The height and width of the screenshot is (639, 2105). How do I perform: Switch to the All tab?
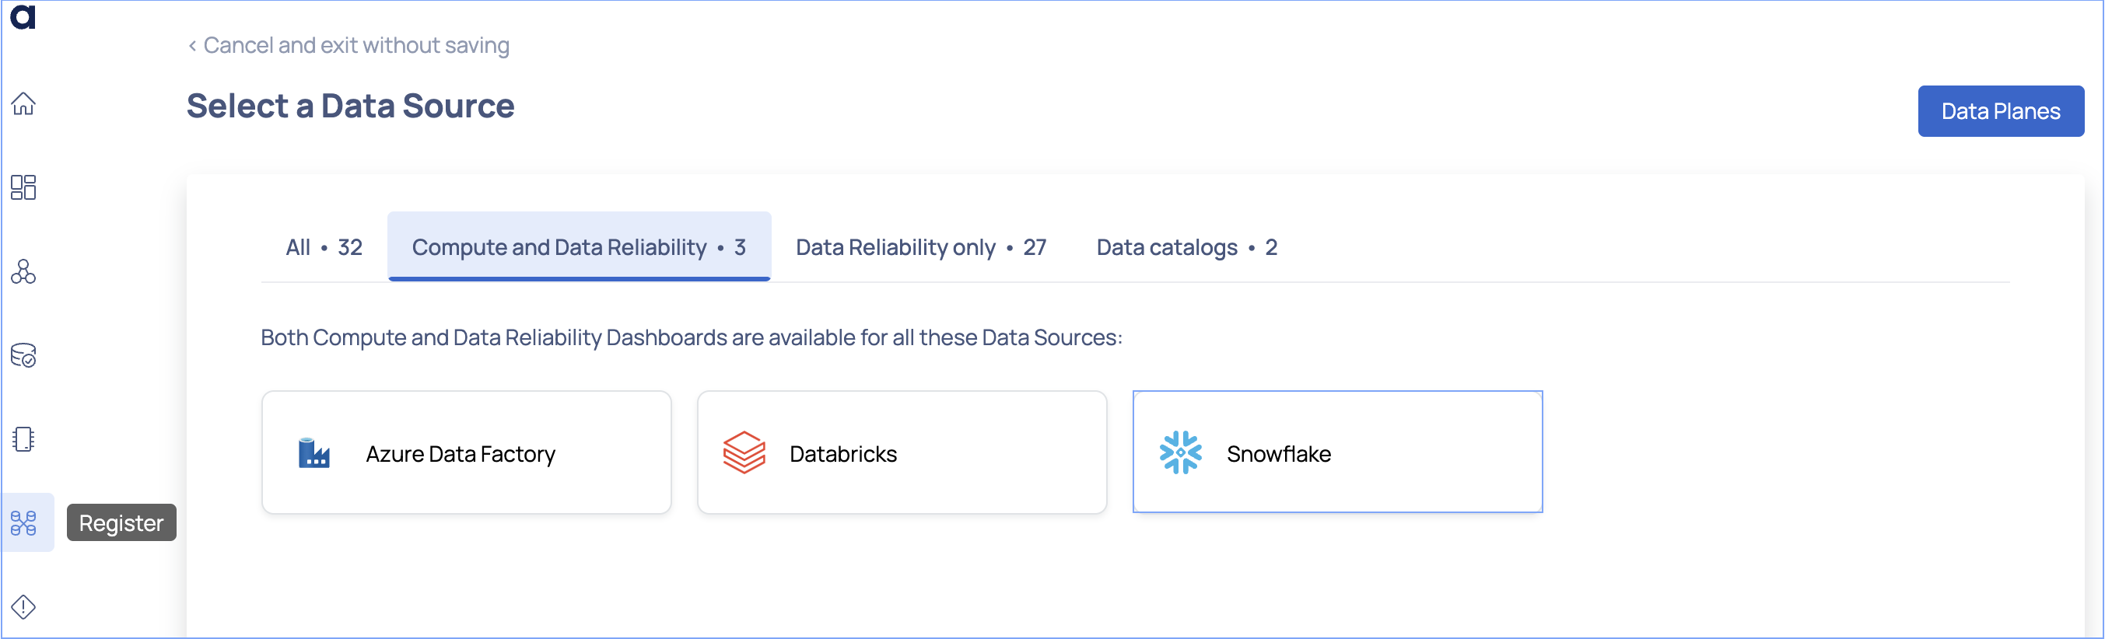point(324,247)
